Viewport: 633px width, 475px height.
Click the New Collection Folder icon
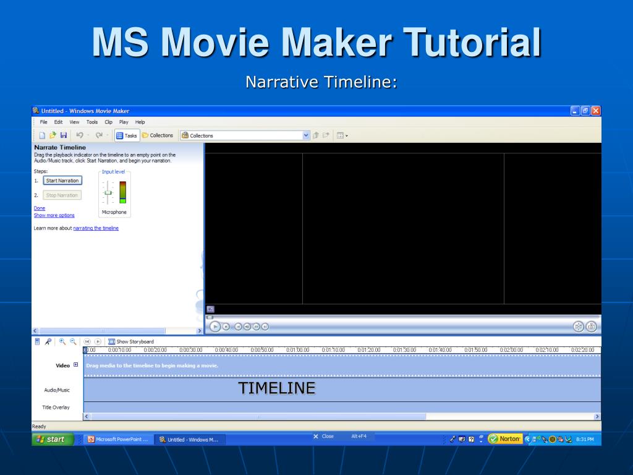[326, 135]
